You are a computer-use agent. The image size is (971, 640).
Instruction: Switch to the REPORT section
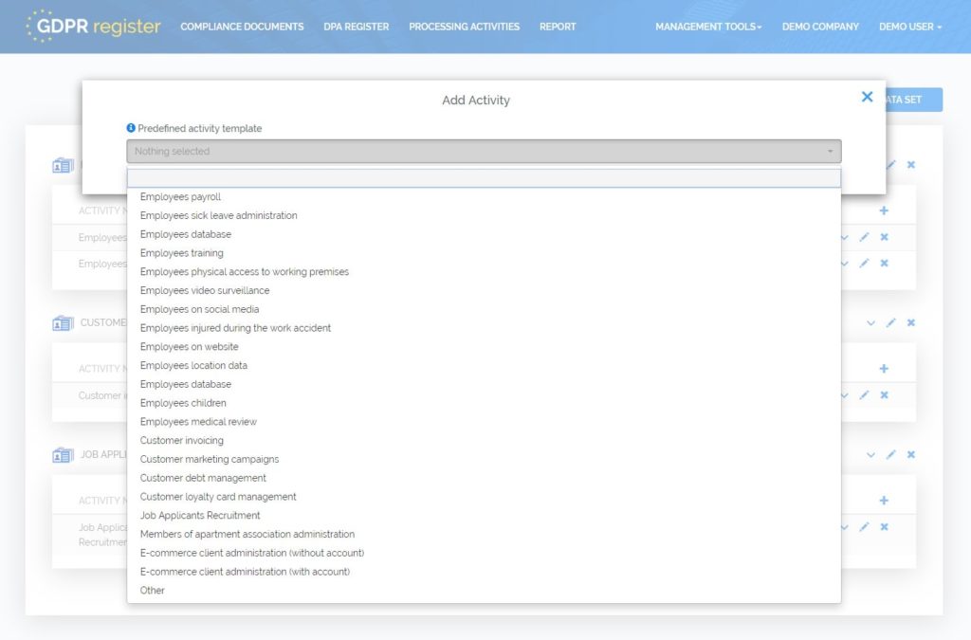coord(558,27)
